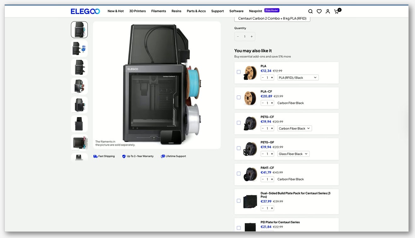415x238 pixels.
Task: Open the 3D Printers menu
Action: (x=137, y=11)
